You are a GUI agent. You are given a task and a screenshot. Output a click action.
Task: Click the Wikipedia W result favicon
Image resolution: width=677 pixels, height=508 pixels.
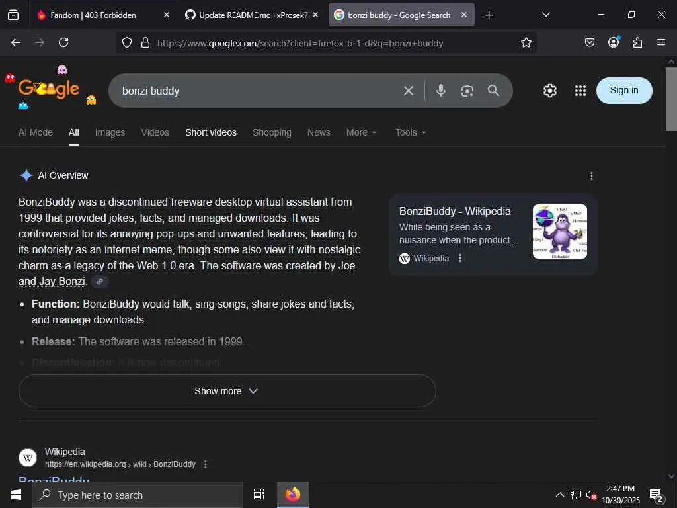[28, 458]
